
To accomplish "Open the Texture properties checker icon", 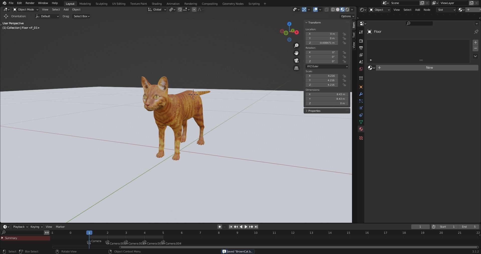I will tap(361, 138).
